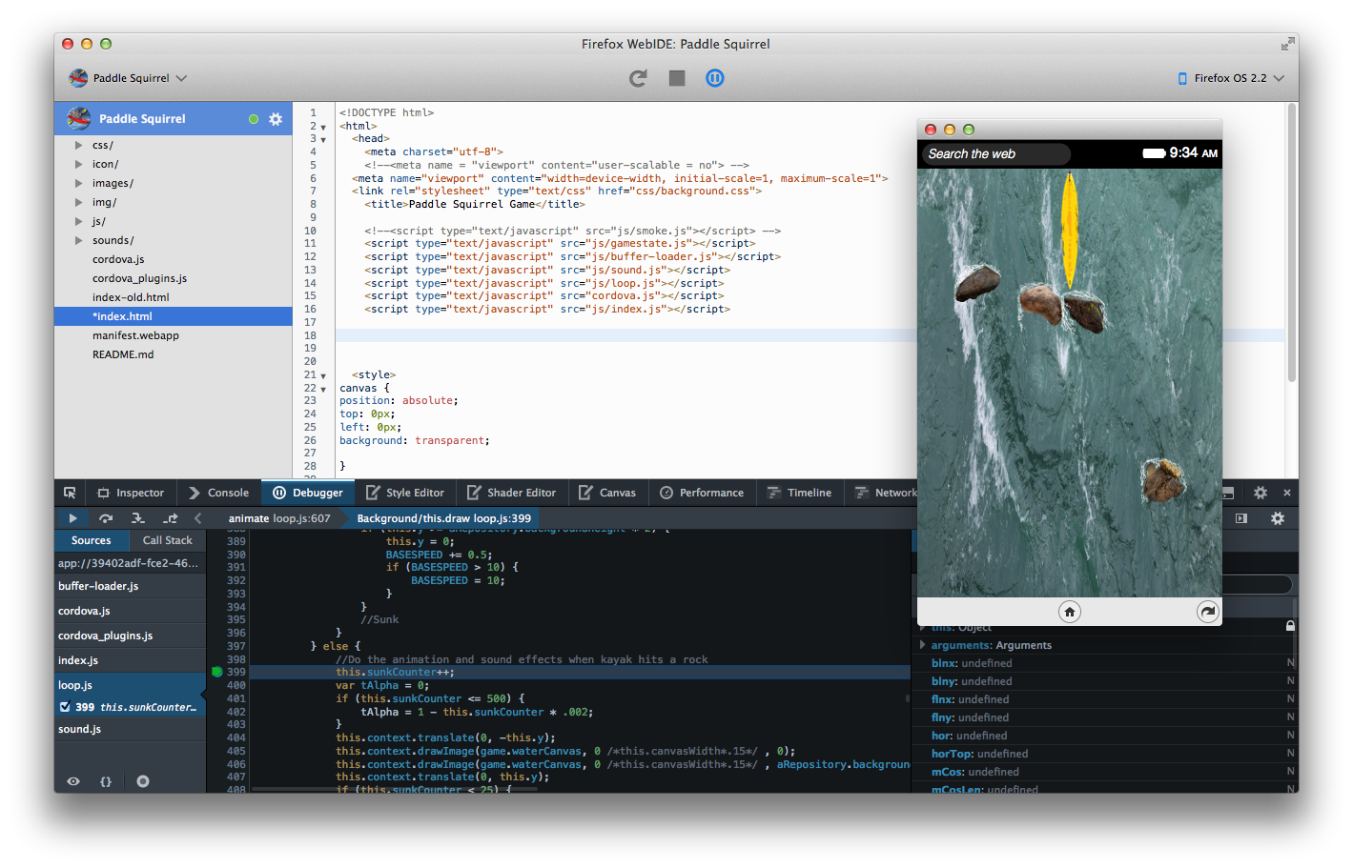Open the Style Editor tab
Image resolution: width=1353 pixels, height=868 pixels.
click(x=405, y=493)
